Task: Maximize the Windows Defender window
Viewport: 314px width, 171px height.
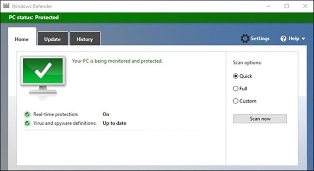Action: pyautogui.click(x=287, y=6)
